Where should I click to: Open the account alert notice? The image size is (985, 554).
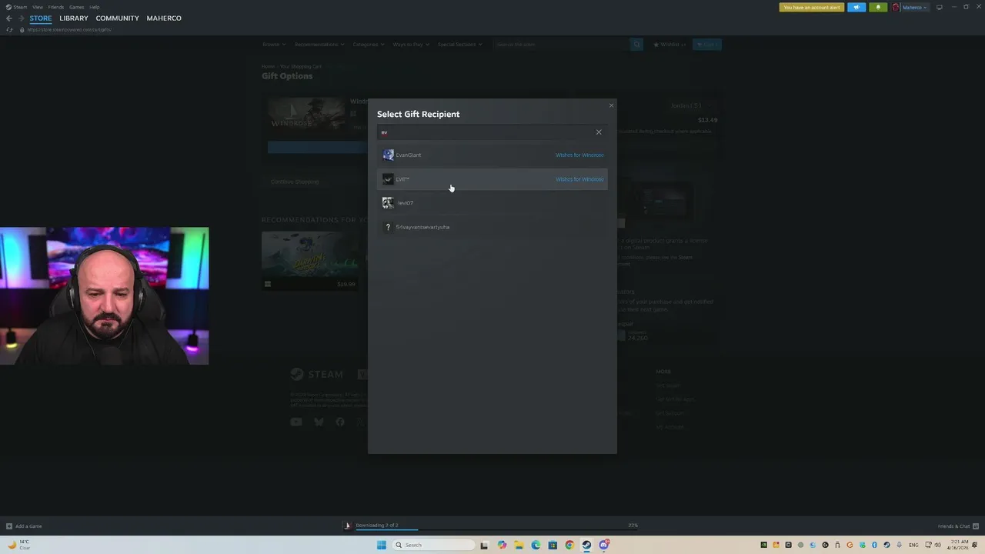coord(812,7)
